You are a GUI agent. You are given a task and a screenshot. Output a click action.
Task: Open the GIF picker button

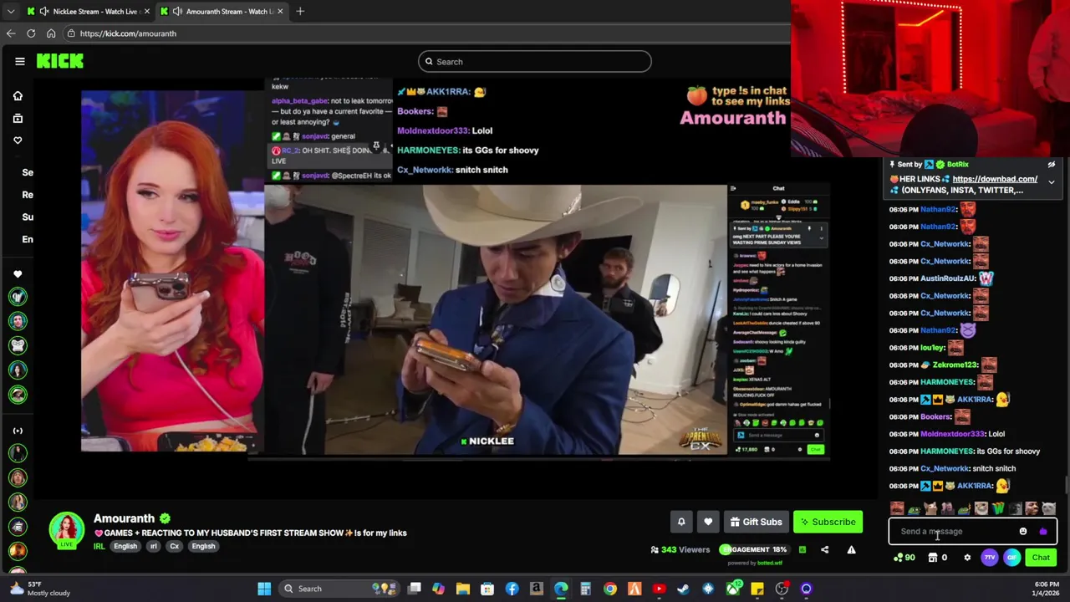coord(1011,558)
